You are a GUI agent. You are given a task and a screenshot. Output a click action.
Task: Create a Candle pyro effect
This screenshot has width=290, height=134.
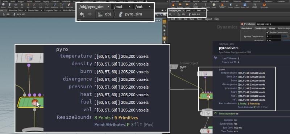[214, 5]
